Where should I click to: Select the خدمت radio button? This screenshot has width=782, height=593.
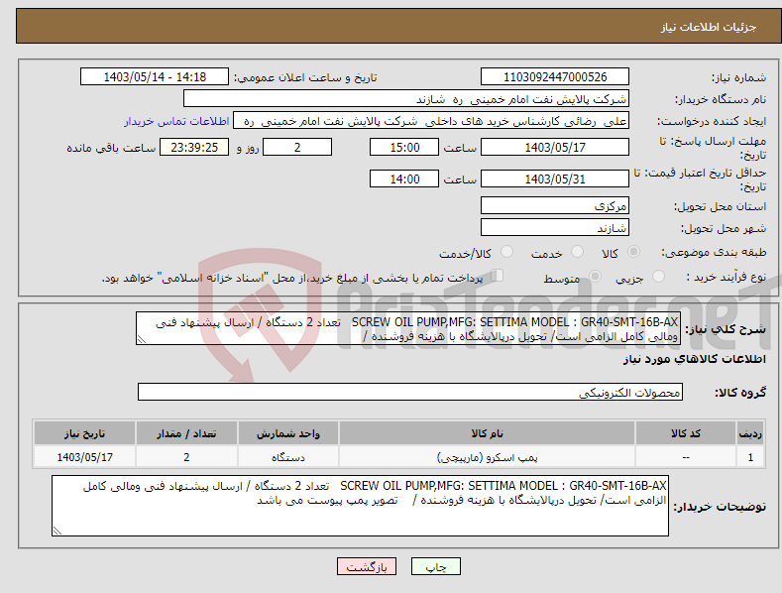[x=577, y=252]
